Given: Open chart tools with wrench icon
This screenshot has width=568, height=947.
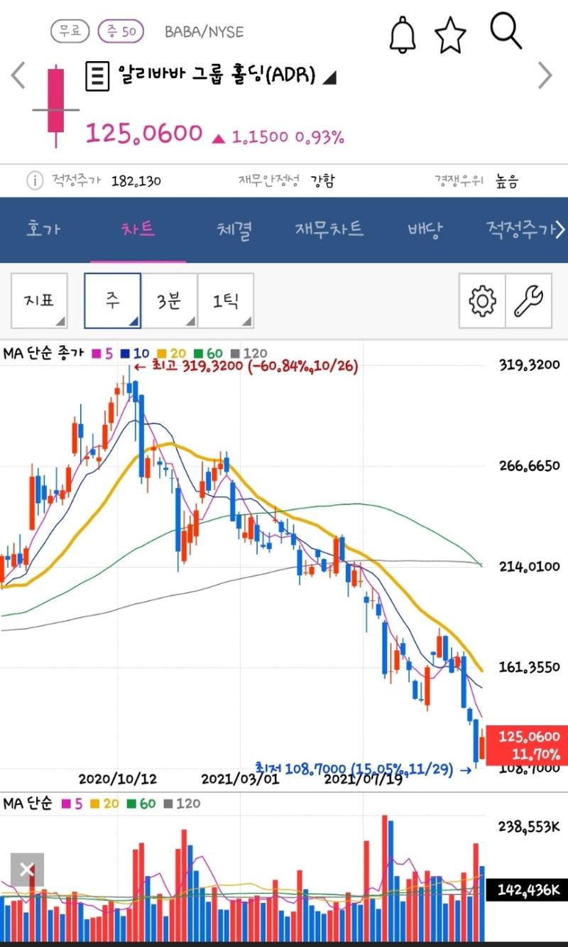Looking at the screenshot, I should [x=528, y=301].
